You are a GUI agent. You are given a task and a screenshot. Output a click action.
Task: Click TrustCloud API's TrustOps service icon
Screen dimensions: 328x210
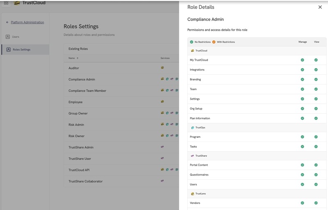167,170
